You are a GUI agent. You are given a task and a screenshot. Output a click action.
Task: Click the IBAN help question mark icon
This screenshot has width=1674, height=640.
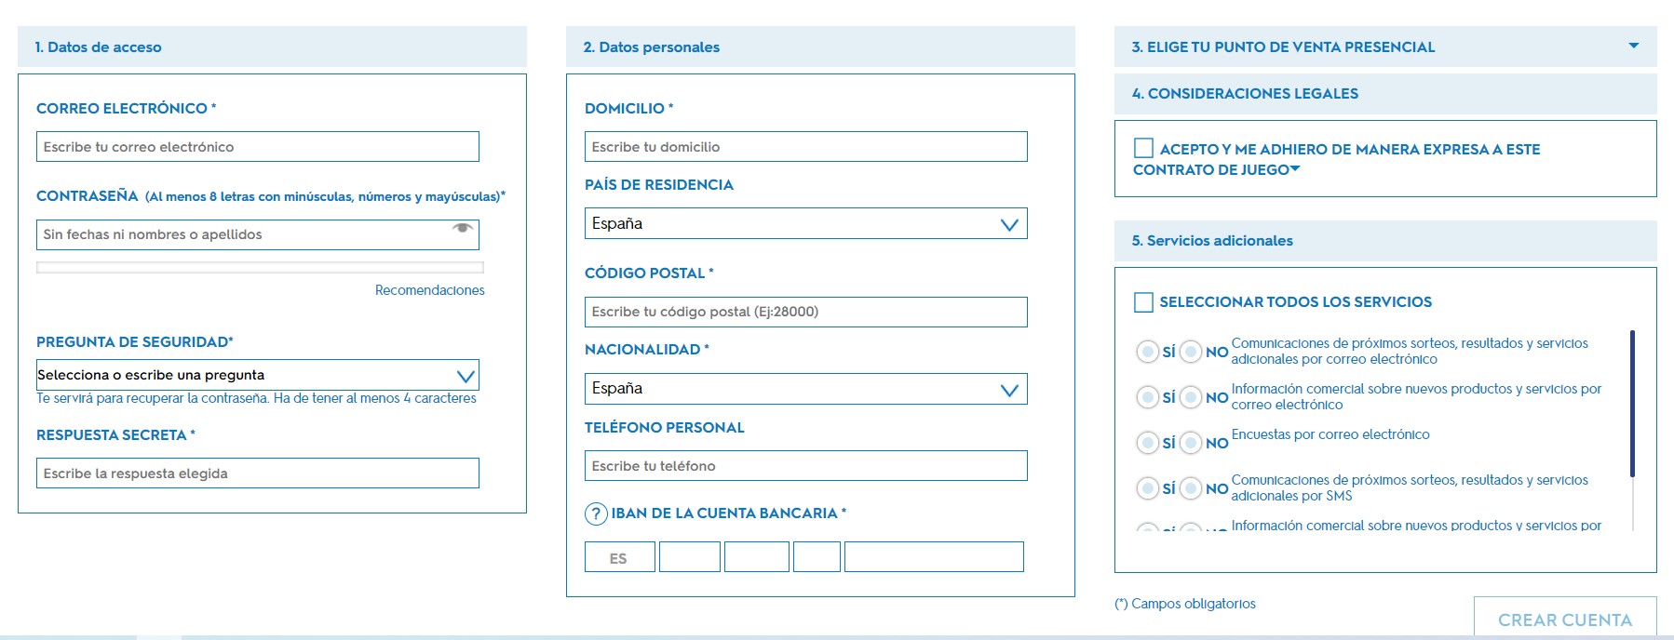596,513
